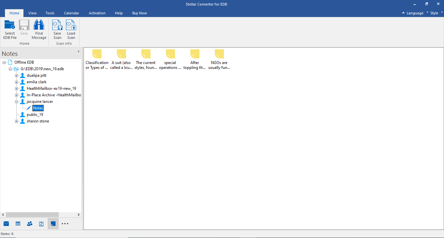444x238 pixels.
Task: Open more navigation options ellipsis
Action: coord(65,224)
